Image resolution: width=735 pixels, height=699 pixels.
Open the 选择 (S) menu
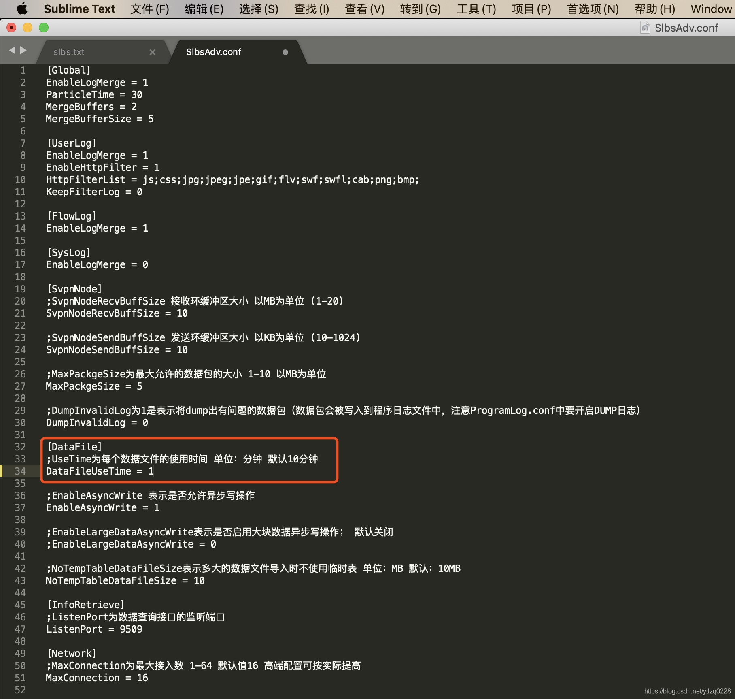coord(259,9)
